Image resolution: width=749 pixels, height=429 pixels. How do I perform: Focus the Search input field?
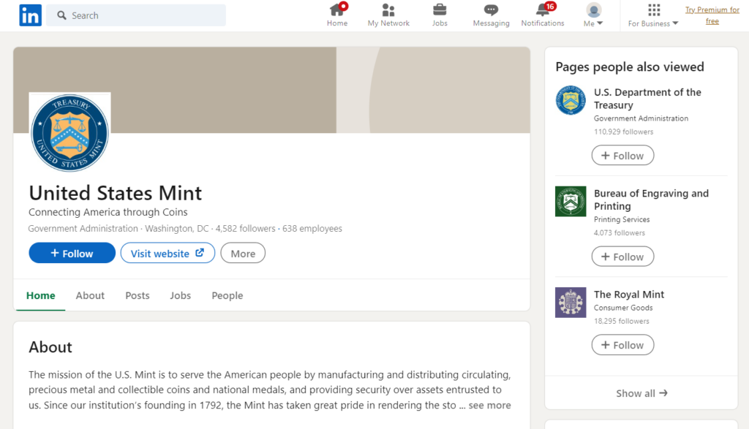(136, 15)
